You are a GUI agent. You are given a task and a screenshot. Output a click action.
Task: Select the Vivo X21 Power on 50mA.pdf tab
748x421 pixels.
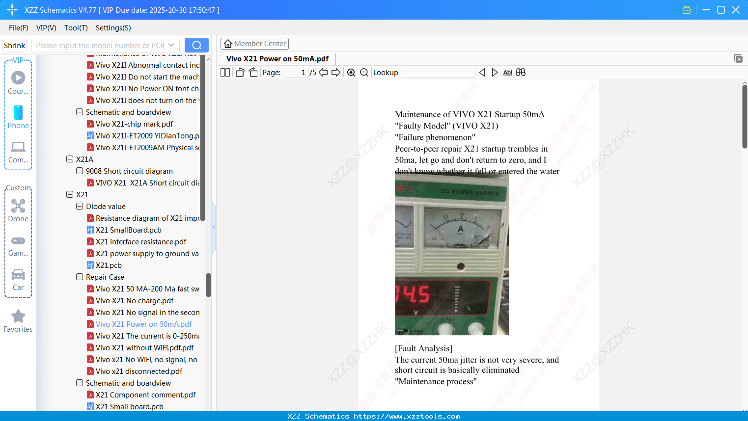(277, 59)
